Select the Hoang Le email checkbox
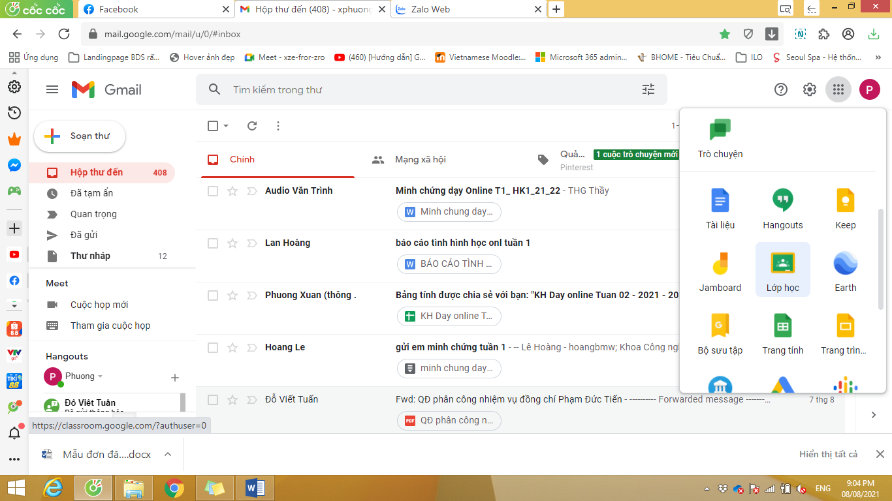Image resolution: width=892 pixels, height=501 pixels. (x=213, y=348)
